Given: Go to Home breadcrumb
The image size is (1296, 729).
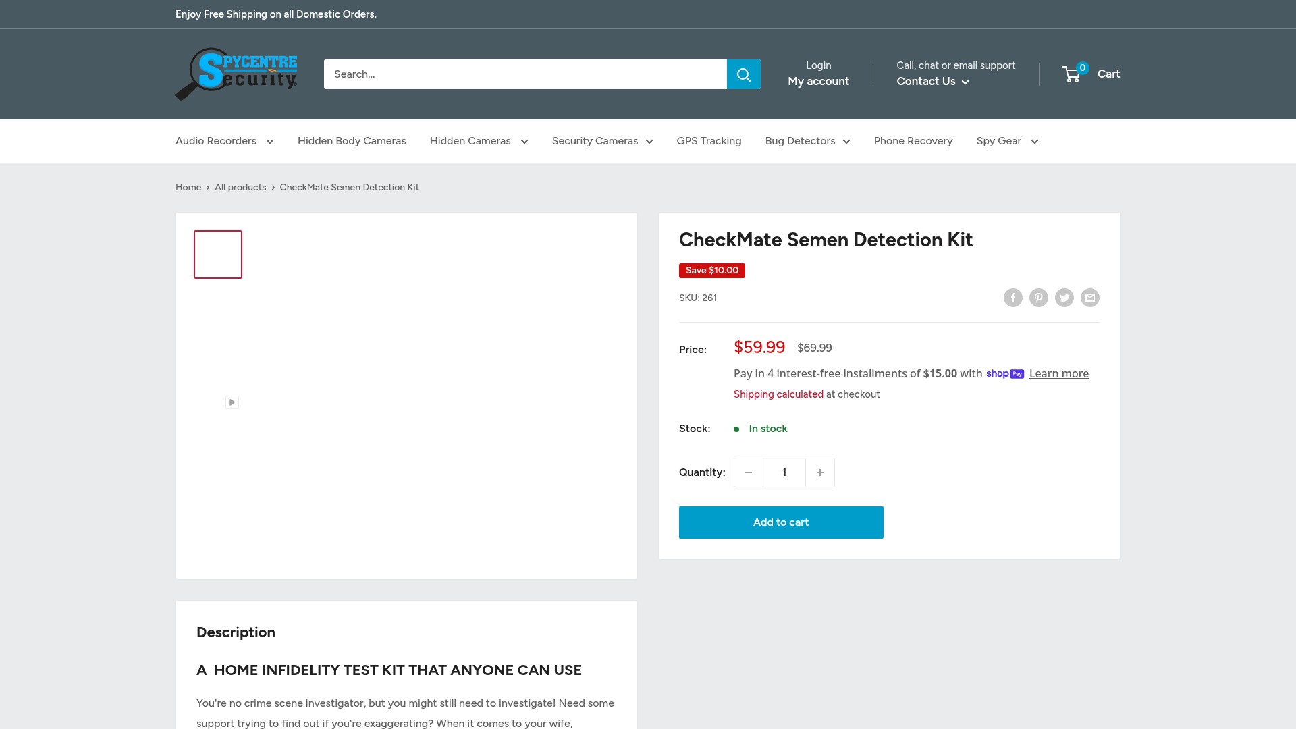Looking at the screenshot, I should [188, 188].
